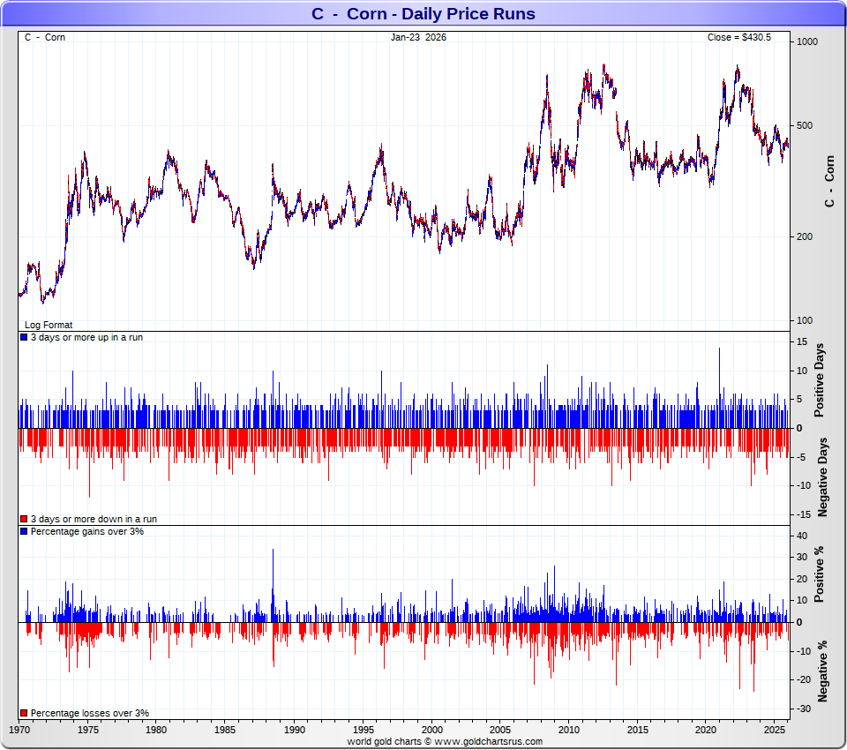
Task: Click the 'Negative Days' axis label
Action: pos(822,476)
